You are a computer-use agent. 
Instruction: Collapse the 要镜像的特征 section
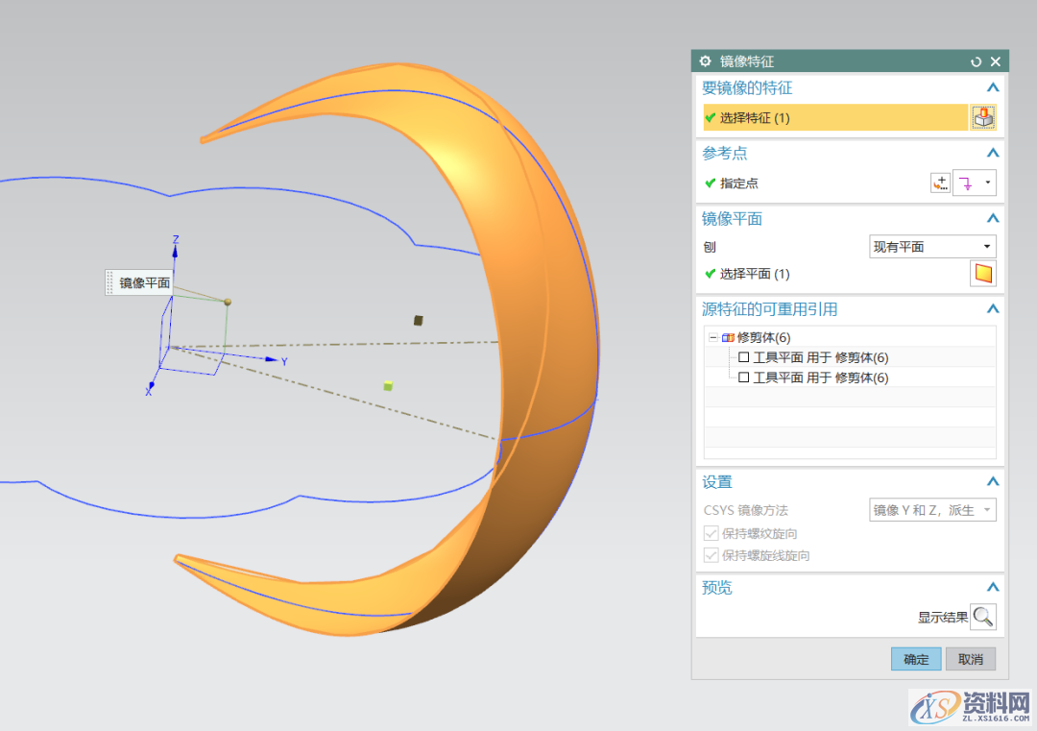pos(993,88)
